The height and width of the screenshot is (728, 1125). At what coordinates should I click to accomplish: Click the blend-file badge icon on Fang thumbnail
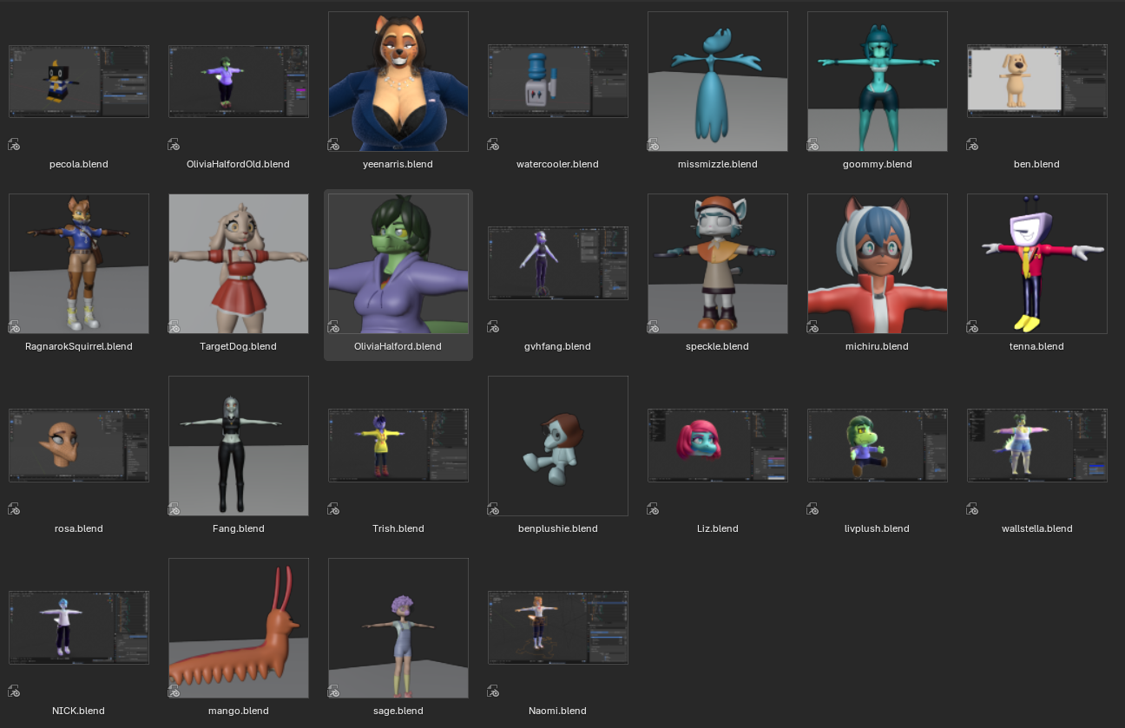pos(174,509)
